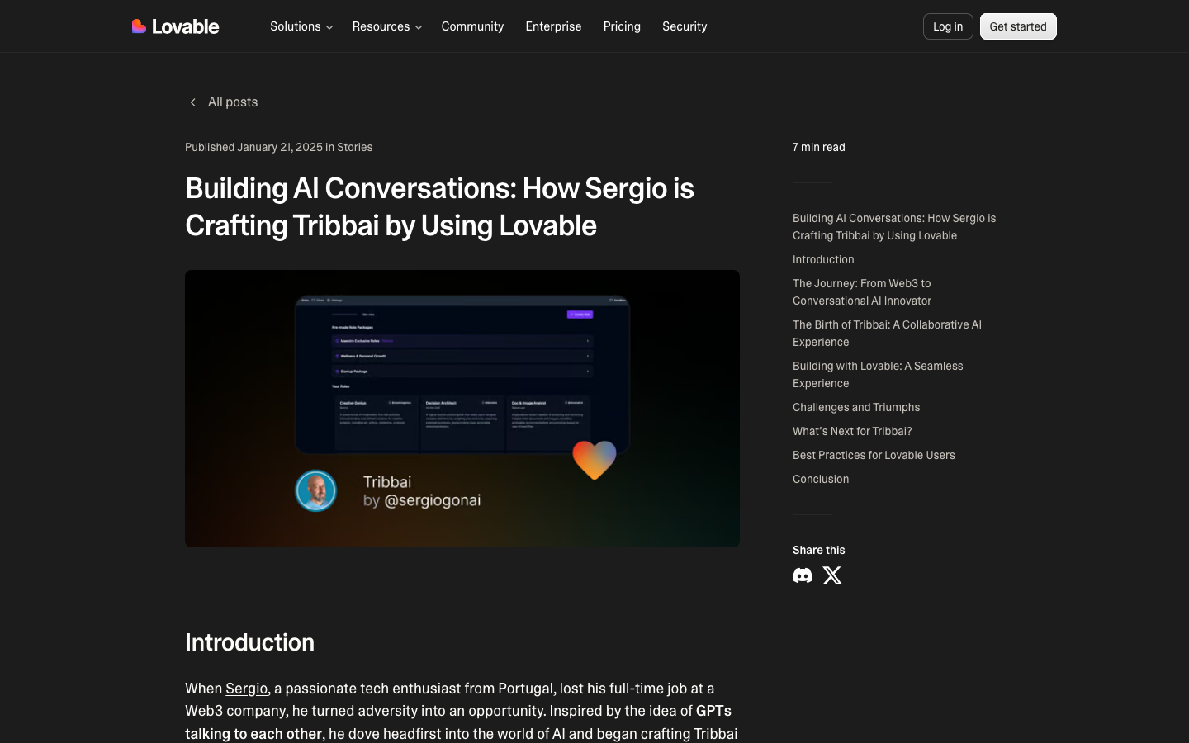Click the Get started button
The height and width of the screenshot is (743, 1189).
(1018, 26)
